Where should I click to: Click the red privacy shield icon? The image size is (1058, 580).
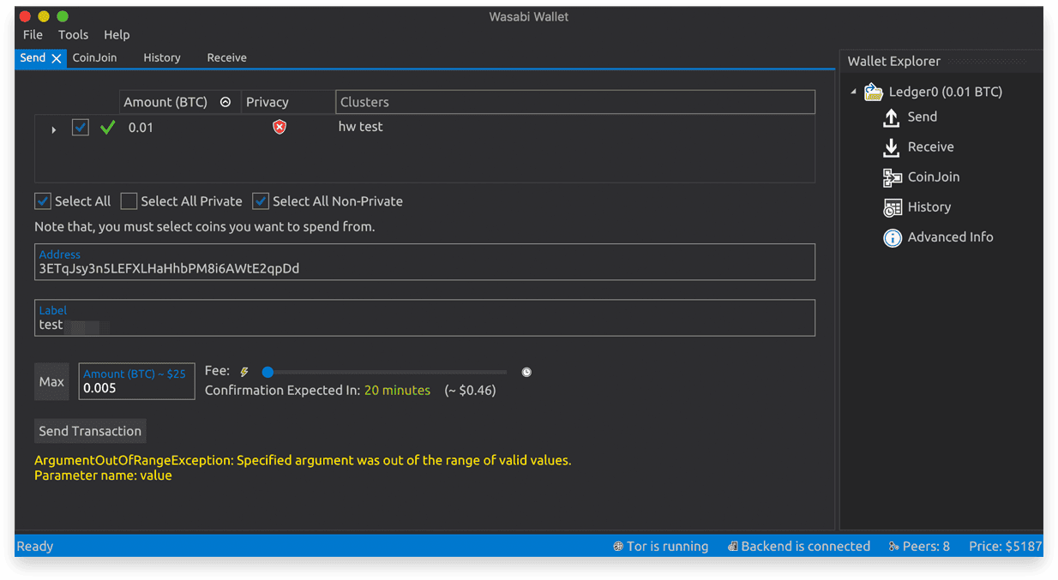click(x=280, y=127)
